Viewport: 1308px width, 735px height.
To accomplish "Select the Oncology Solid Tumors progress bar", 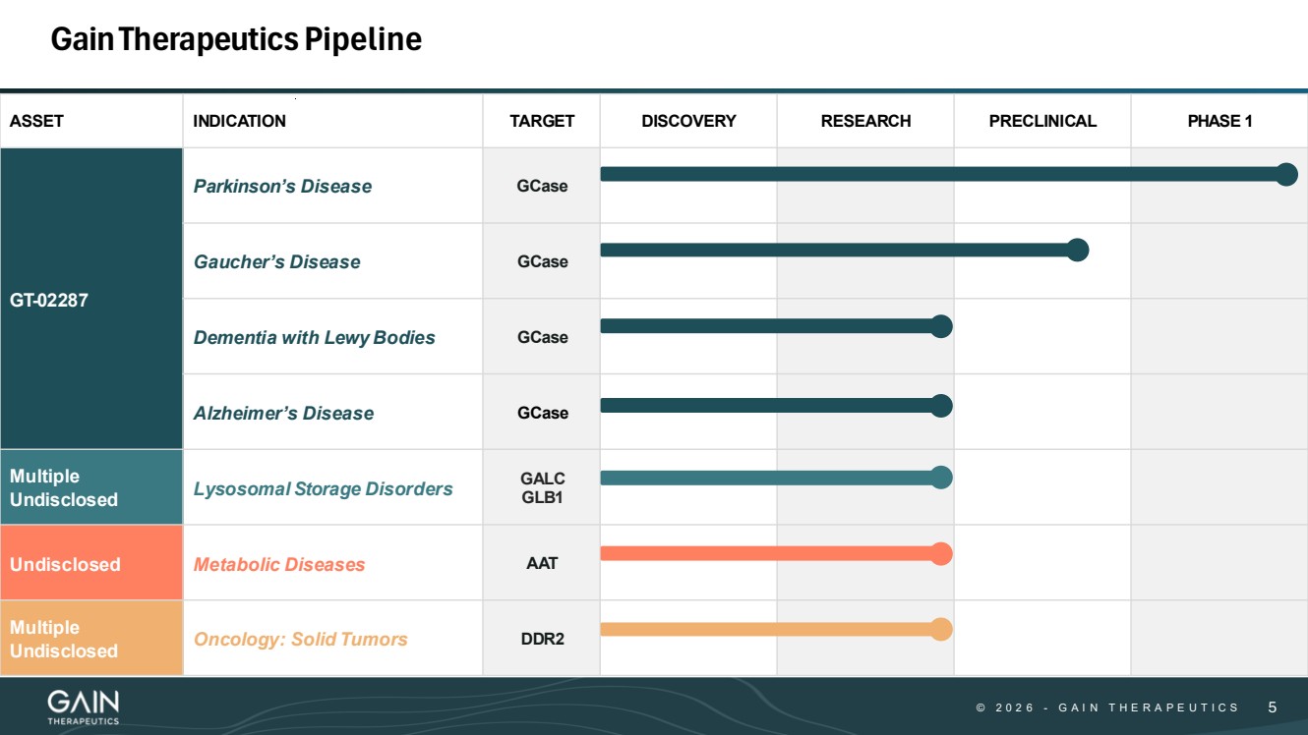I will click(x=767, y=629).
